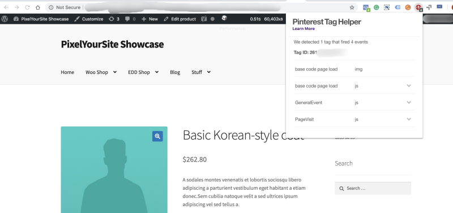Open the Not Secure site info icon
This screenshot has width=453, height=213.
(51, 7)
